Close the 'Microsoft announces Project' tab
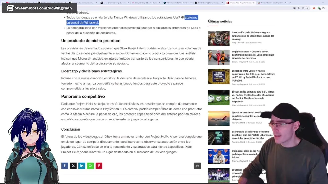 285,3
